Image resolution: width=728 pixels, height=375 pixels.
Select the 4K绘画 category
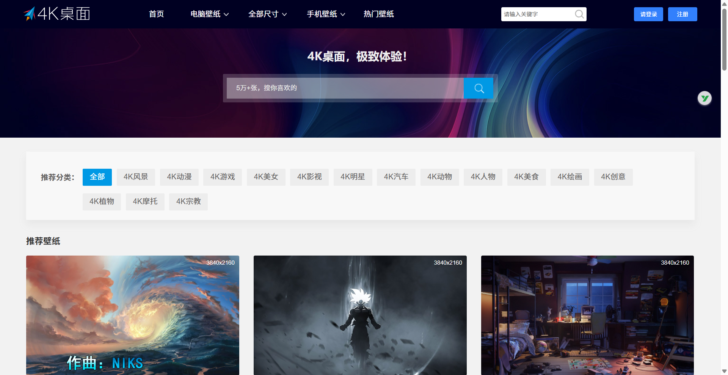tap(570, 177)
